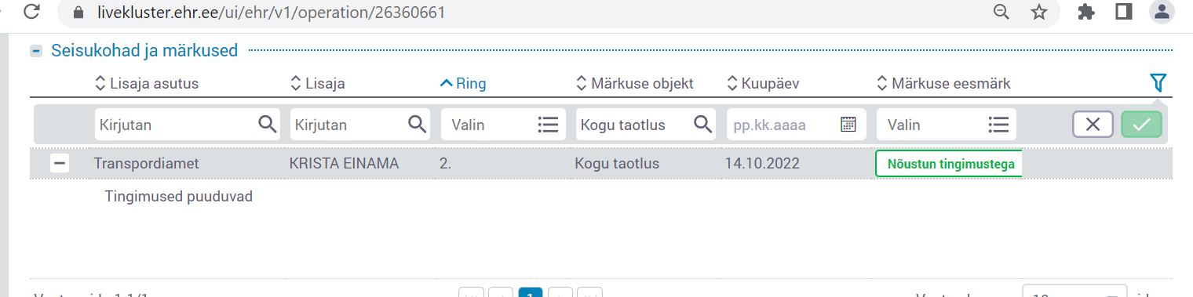Viewport: 1193px width, 297px height.
Task: Collapse the Seisukohad ja märkused section
Action: [35, 51]
